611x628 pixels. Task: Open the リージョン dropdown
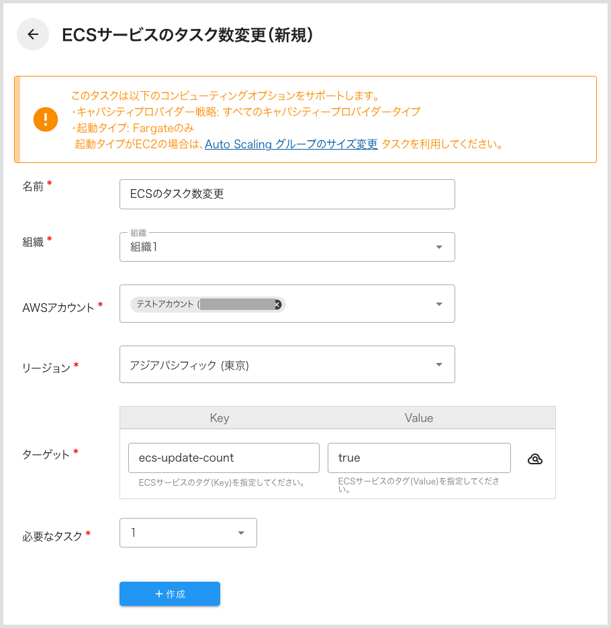(439, 364)
